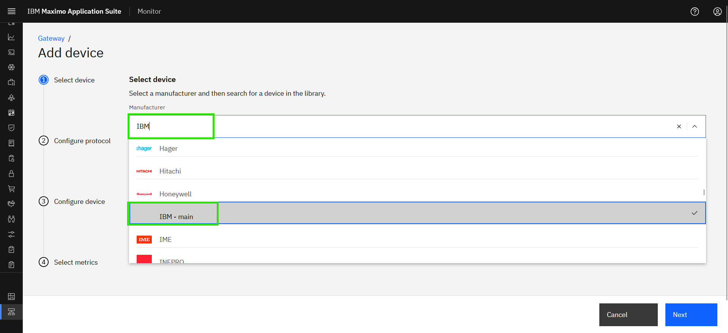Image resolution: width=728 pixels, height=333 pixels.
Task: Click the dropdown list scrollbar thumb
Action: [x=704, y=193]
